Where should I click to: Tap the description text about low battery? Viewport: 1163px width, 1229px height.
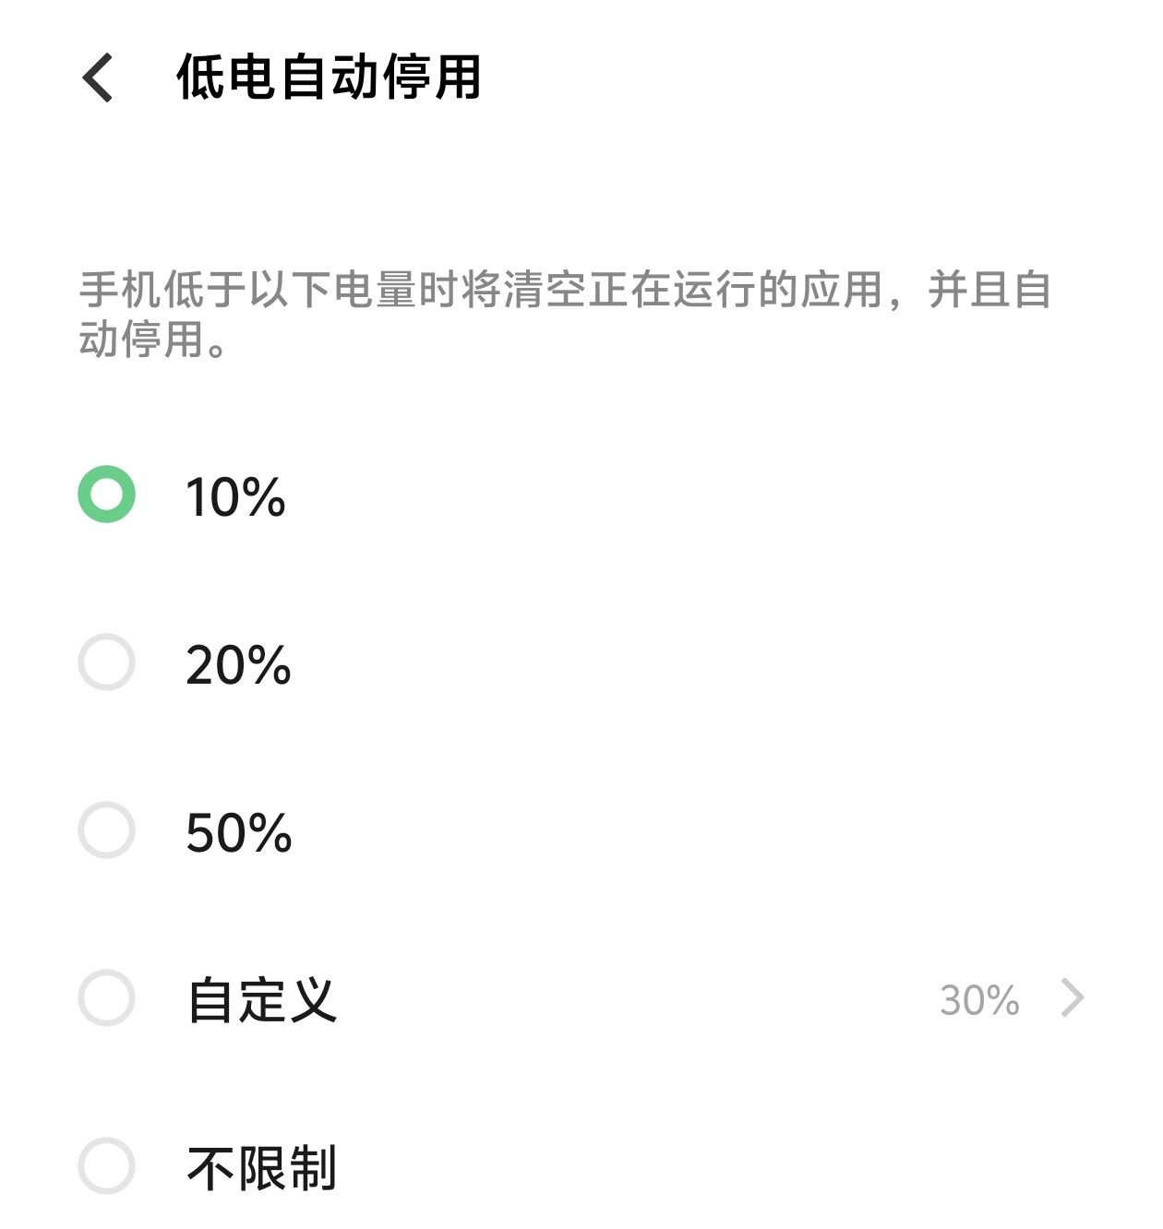(565, 314)
